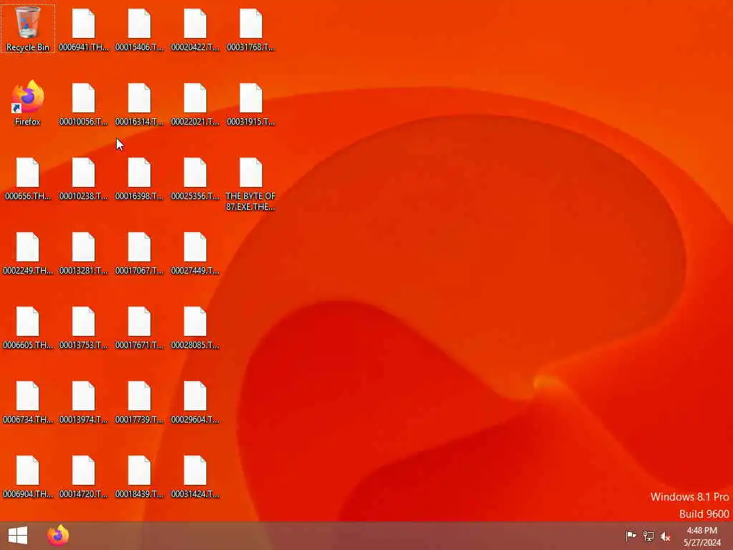Open the network tray icon

tap(649, 536)
